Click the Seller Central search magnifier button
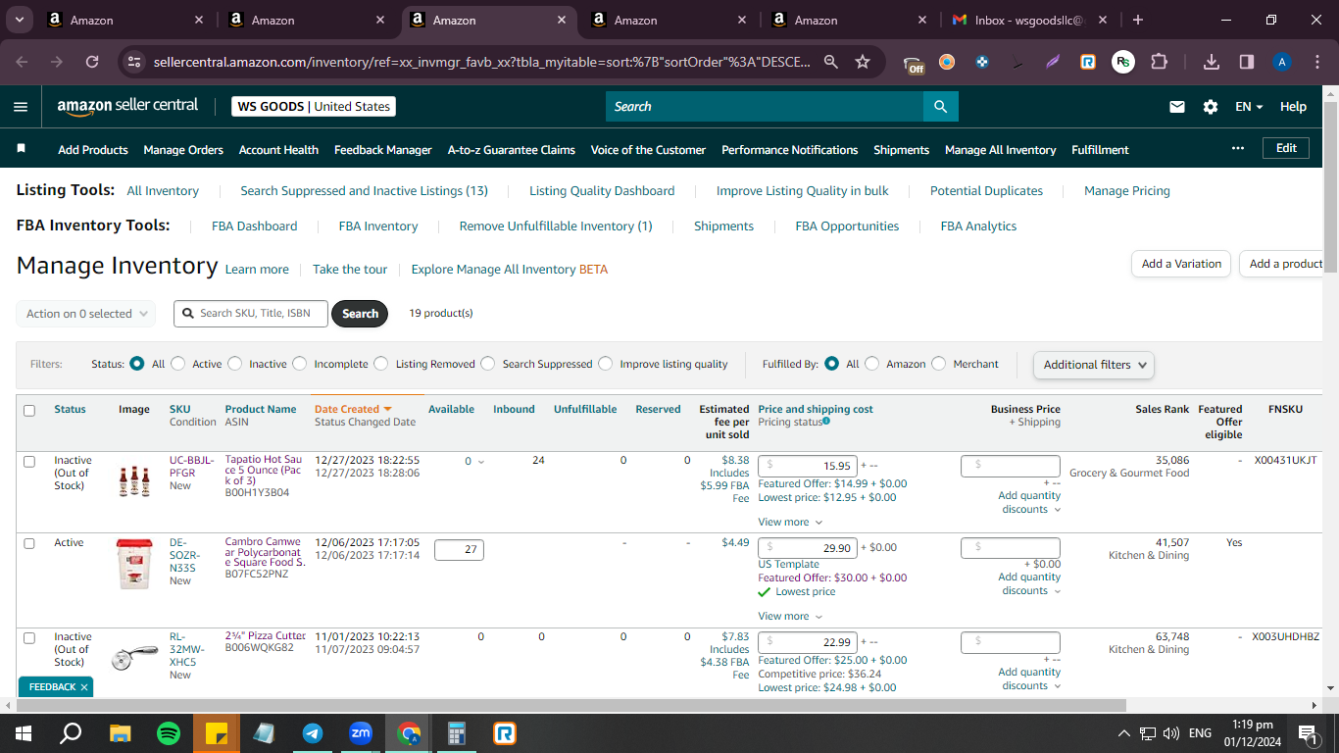 click(941, 107)
